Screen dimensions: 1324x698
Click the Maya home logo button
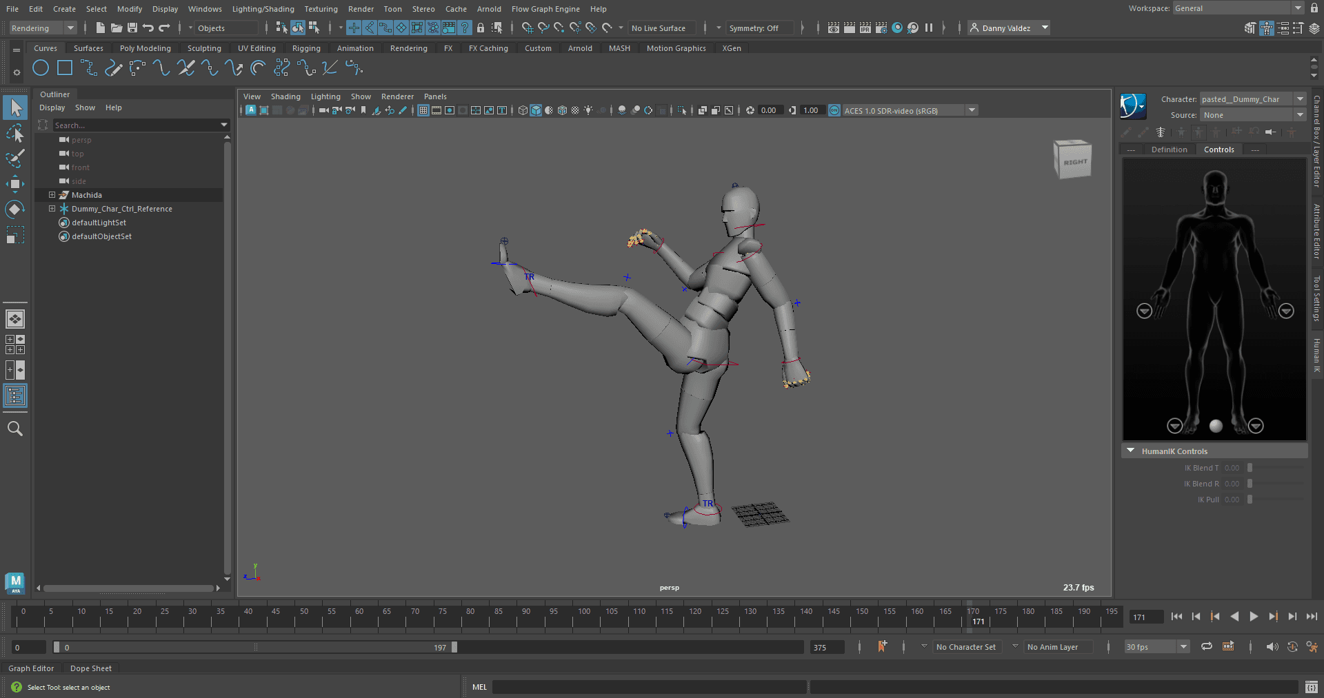click(15, 583)
